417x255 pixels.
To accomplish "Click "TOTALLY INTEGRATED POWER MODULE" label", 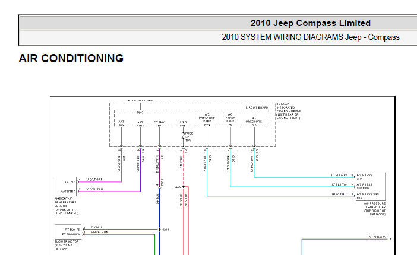I will point(288,111).
